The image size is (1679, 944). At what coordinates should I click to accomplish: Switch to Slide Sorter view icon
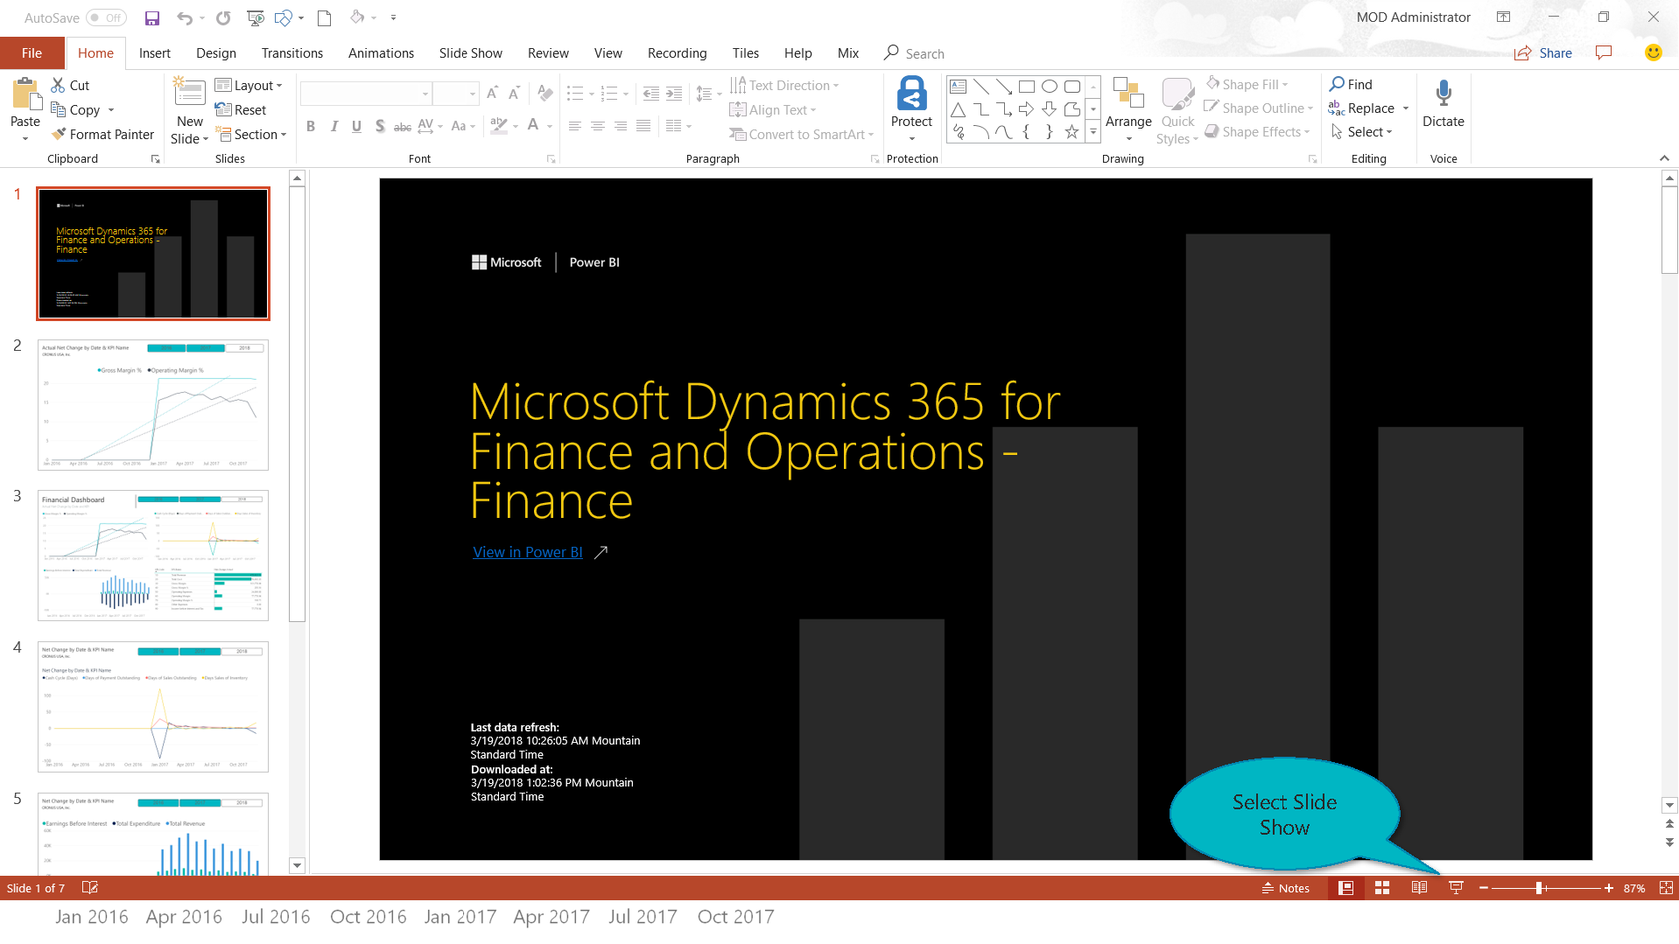click(1382, 888)
